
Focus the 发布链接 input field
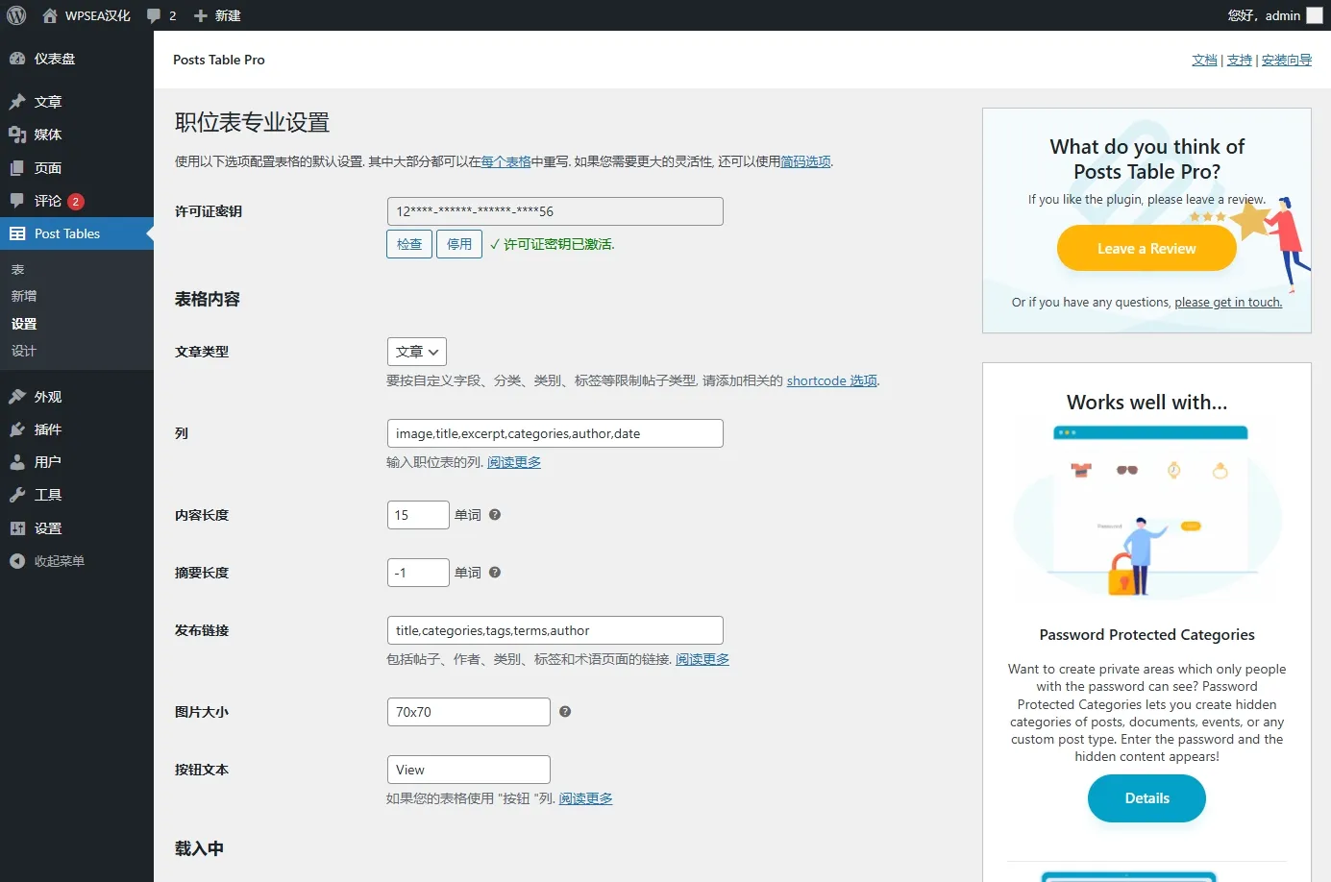click(555, 630)
